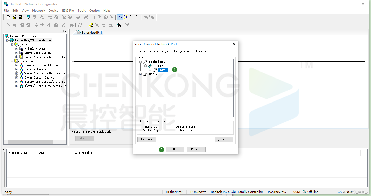Open the Edit menu
Screen dimensions: 371x196
[x=15, y=11]
